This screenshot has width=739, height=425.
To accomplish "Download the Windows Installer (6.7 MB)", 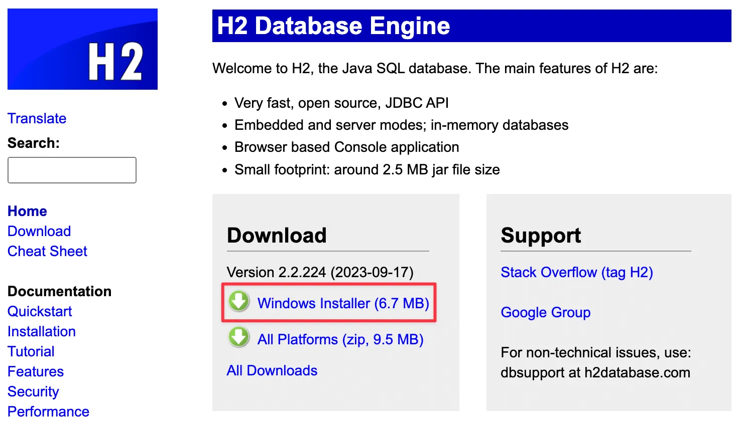I will click(x=343, y=303).
